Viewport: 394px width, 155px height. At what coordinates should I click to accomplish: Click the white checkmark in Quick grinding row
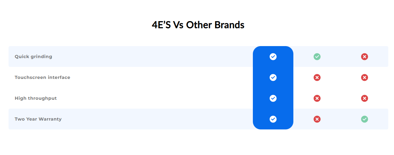click(273, 57)
